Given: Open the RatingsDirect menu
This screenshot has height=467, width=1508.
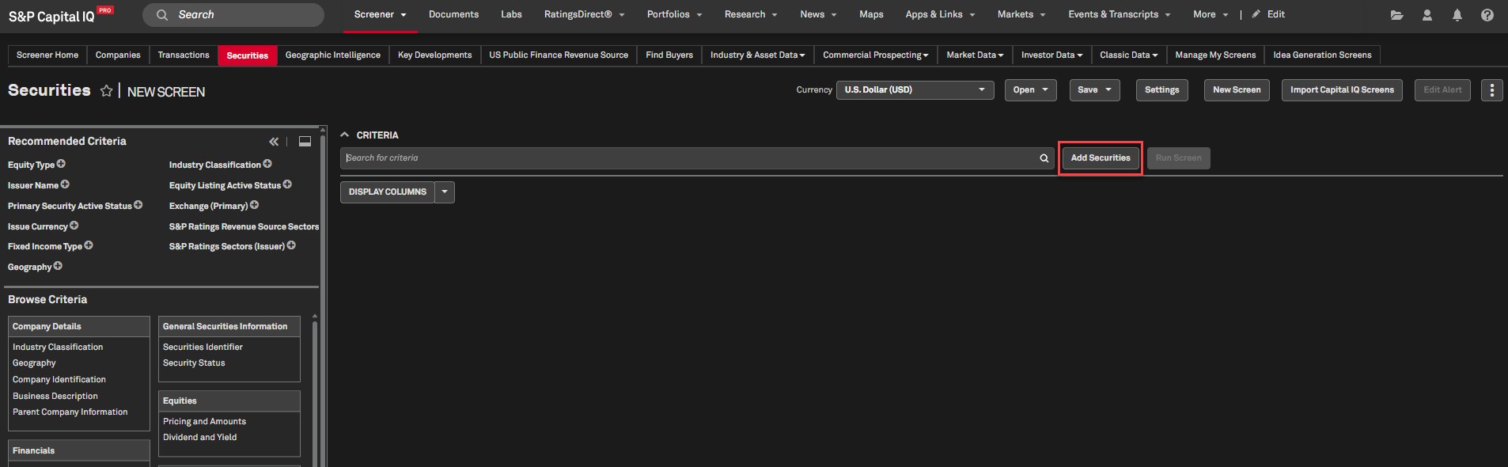Looking at the screenshot, I should pyautogui.click(x=584, y=14).
